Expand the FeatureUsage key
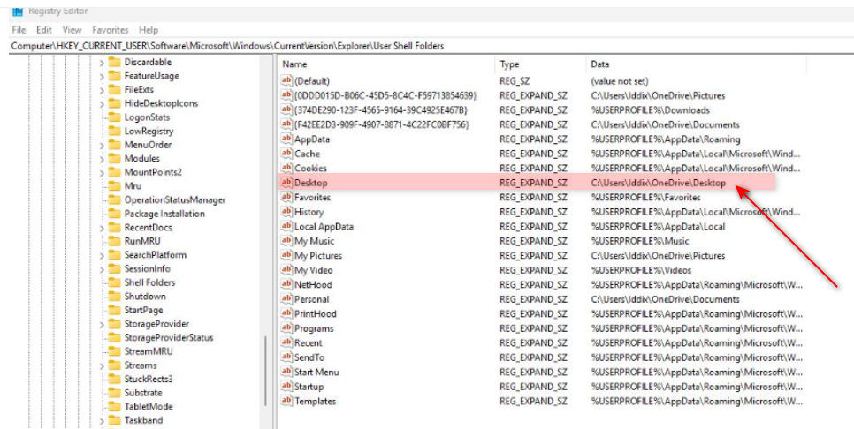The image size is (854, 429). coord(102,76)
